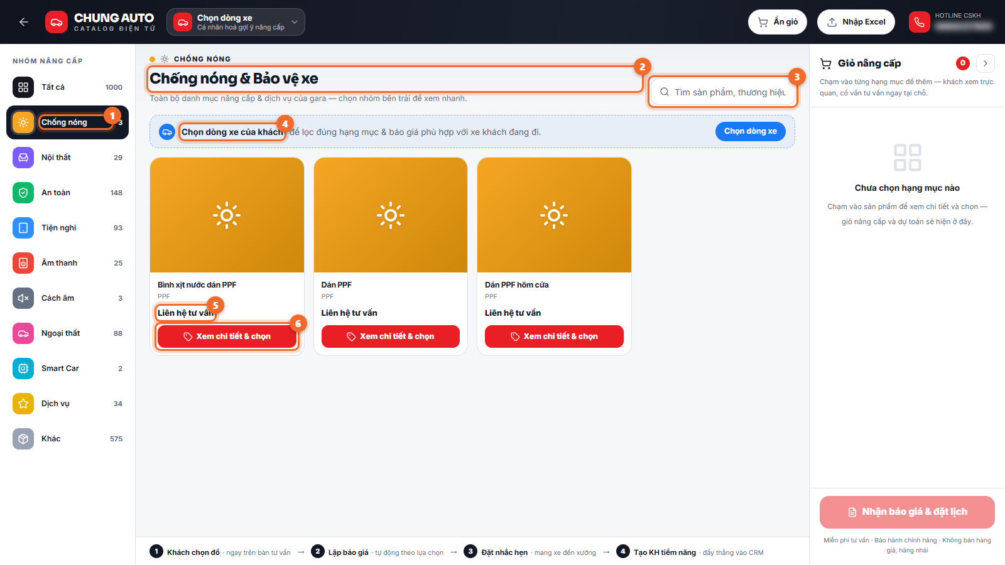This screenshot has height=565, width=1005.
Task: Open the Dịch vụ star icon
Action: click(23, 404)
